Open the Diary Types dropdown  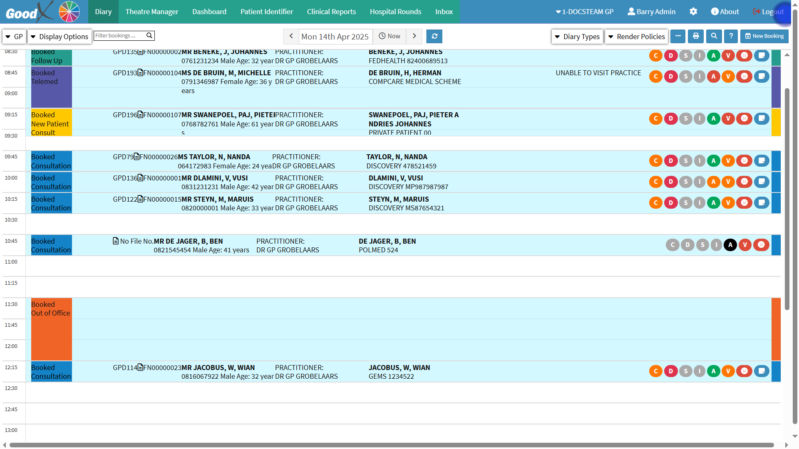click(577, 37)
